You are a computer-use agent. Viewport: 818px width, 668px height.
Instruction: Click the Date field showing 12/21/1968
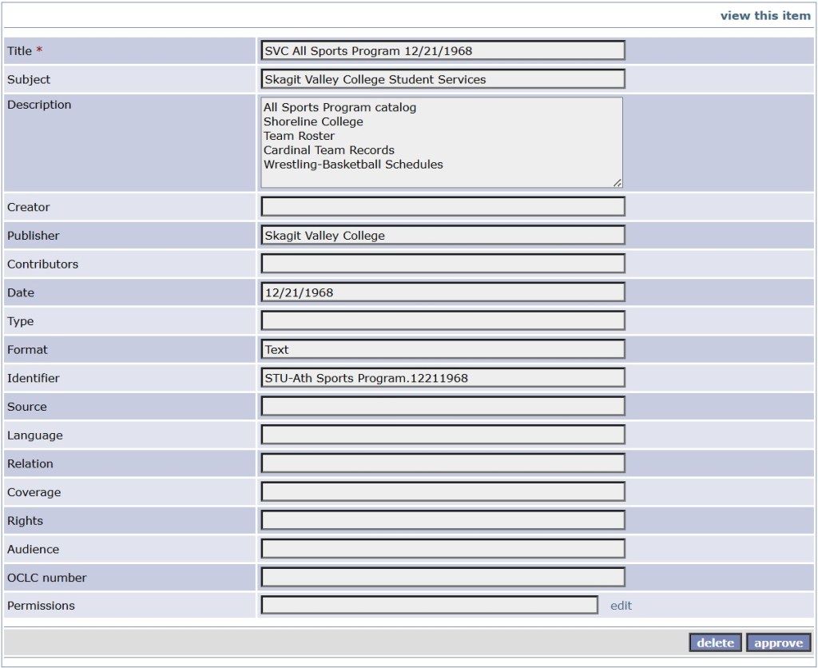(442, 292)
